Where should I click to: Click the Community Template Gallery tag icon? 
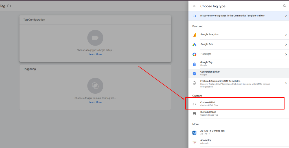194,16
